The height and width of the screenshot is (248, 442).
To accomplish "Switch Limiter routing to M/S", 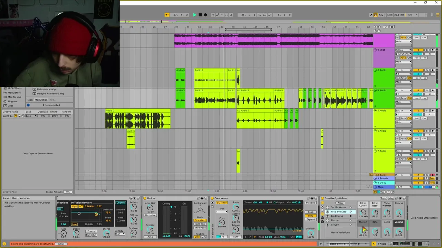I will click(203, 237).
